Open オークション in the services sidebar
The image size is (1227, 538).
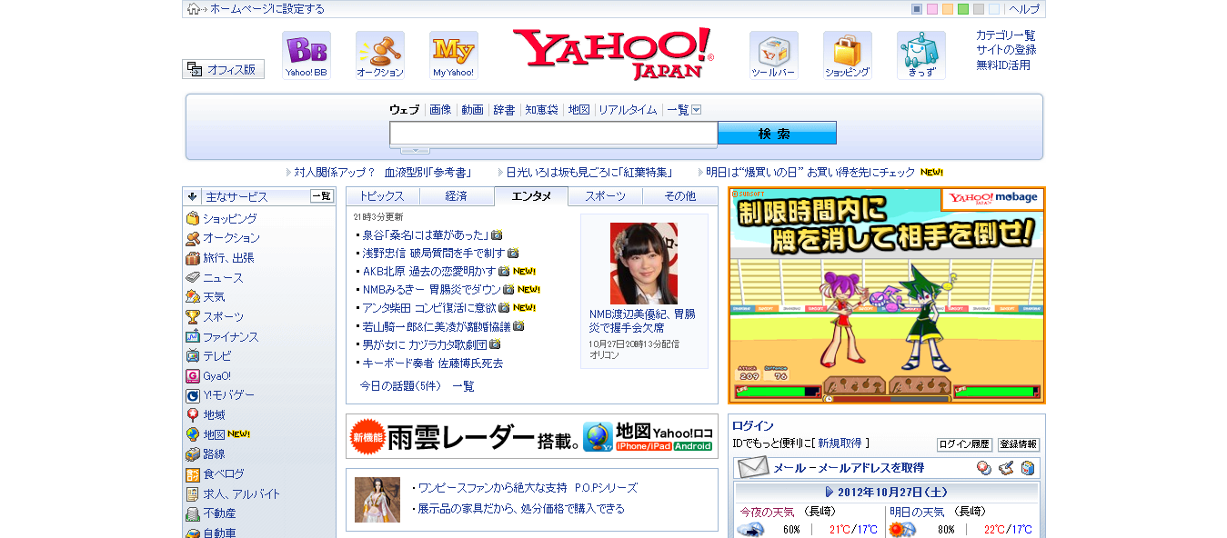231,238
